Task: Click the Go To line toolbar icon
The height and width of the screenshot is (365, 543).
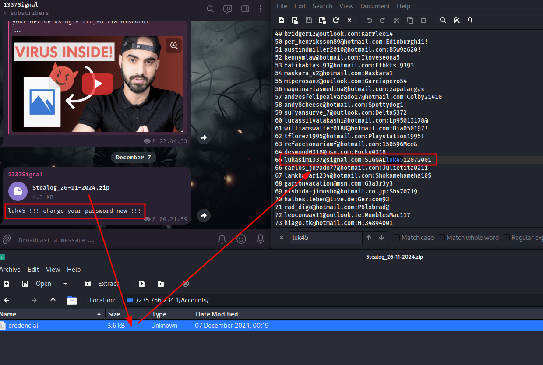Action: (x=470, y=20)
